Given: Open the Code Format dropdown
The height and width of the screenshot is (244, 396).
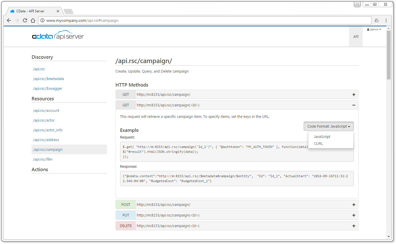Looking at the screenshot, I should (x=329, y=126).
